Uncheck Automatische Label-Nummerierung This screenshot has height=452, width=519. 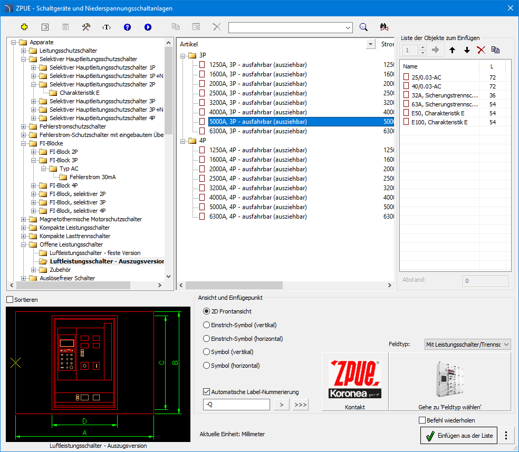coord(207,392)
